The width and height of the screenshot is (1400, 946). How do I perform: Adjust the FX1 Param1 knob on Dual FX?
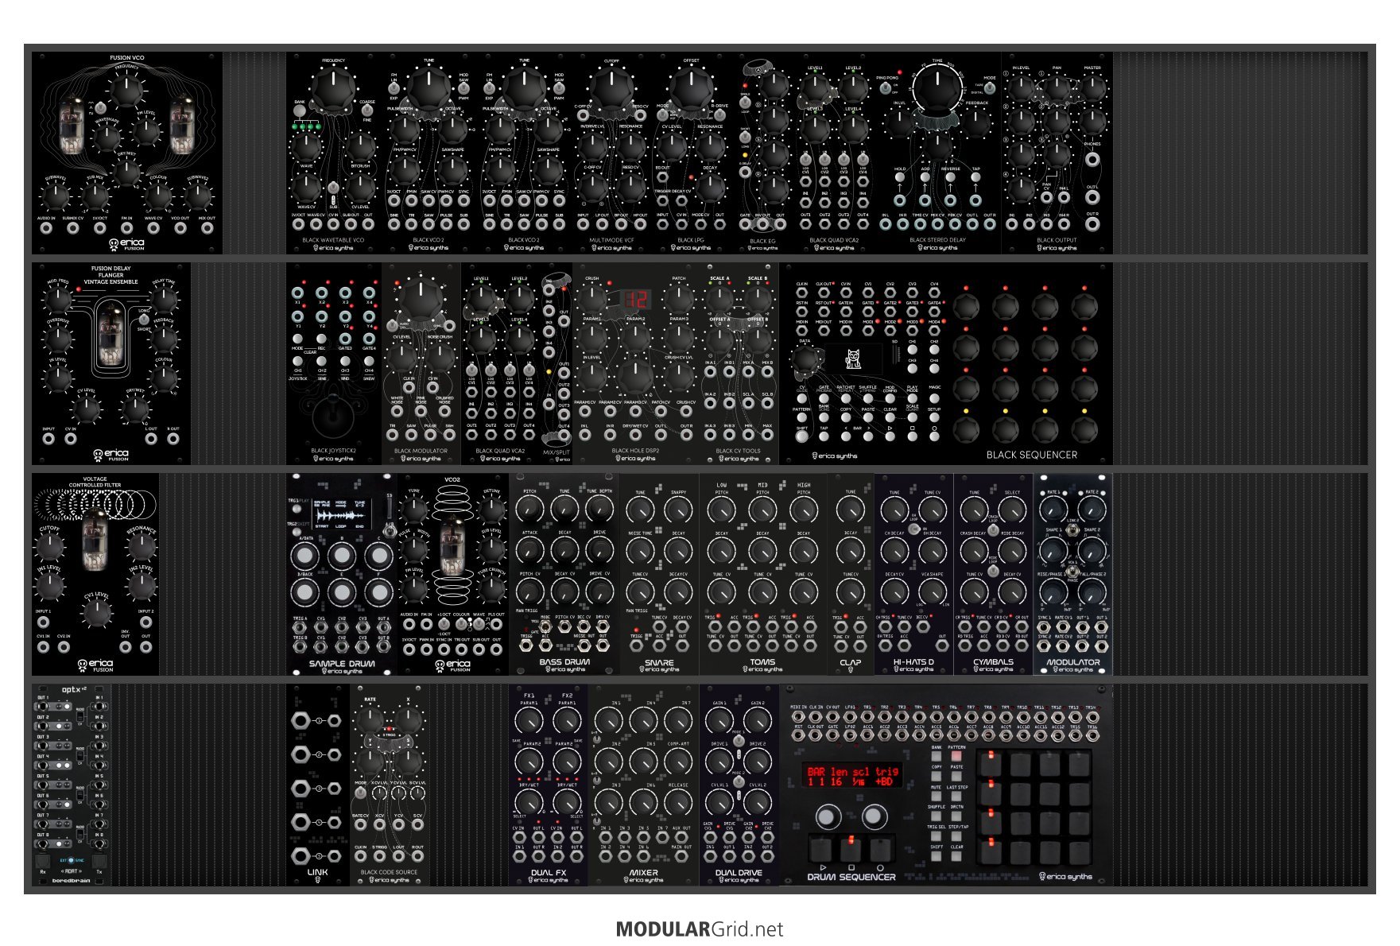click(529, 720)
